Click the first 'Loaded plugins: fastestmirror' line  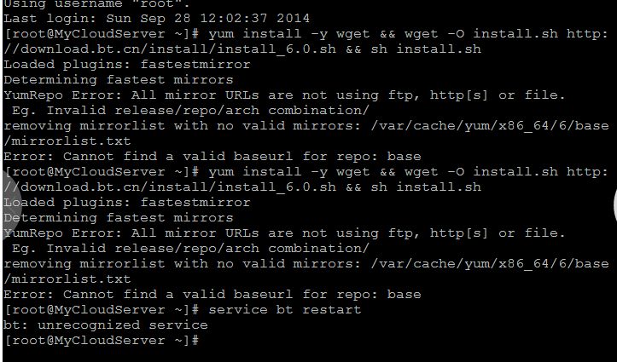click(126, 65)
